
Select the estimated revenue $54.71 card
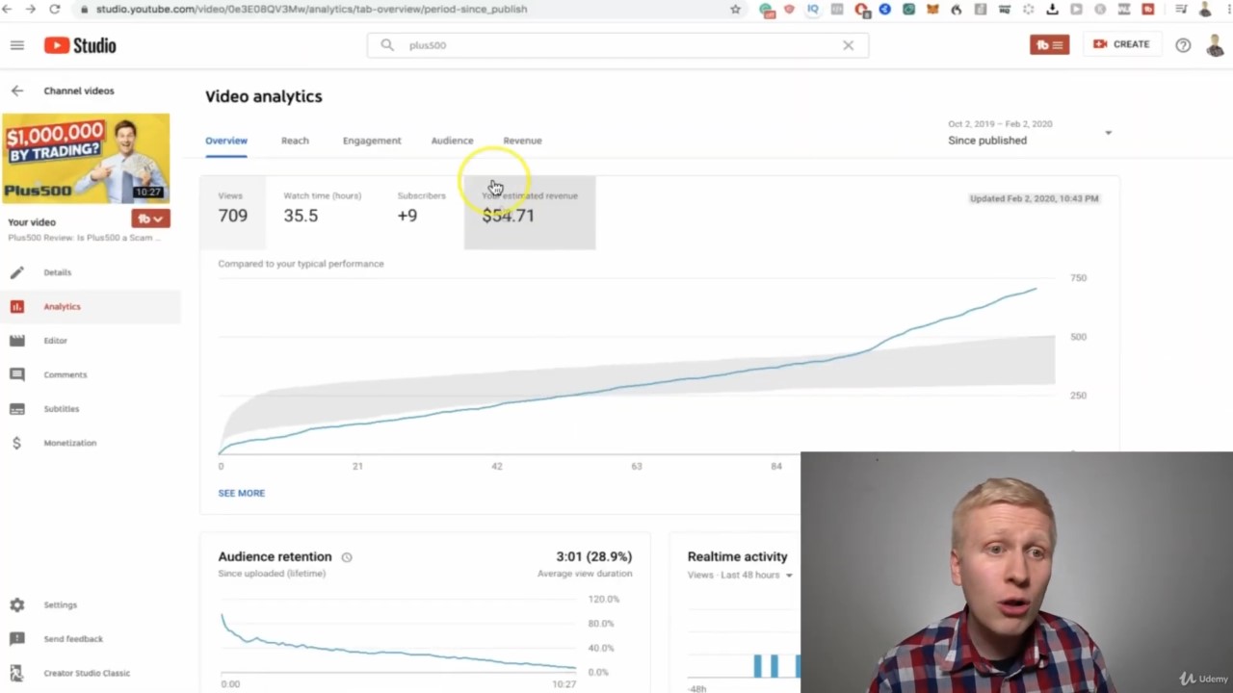coord(530,212)
